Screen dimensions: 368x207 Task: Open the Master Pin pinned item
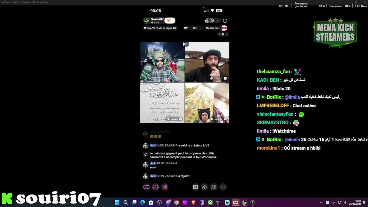216,28
